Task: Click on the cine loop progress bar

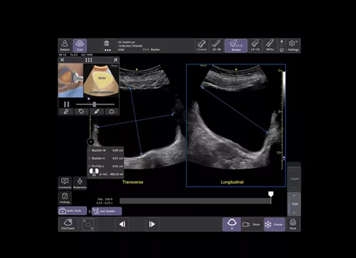Action: pos(195,201)
